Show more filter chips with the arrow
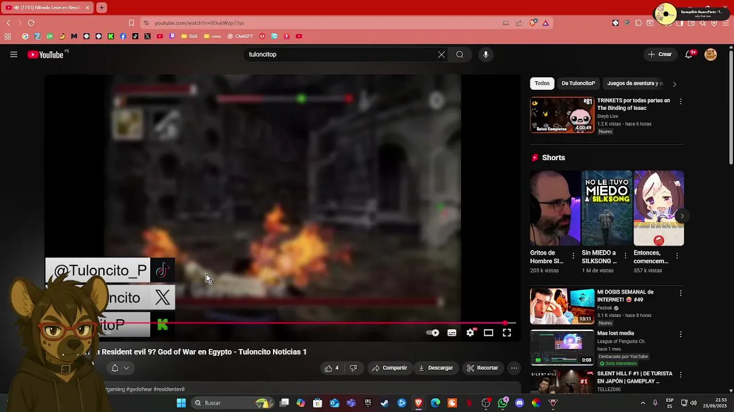 point(674,84)
